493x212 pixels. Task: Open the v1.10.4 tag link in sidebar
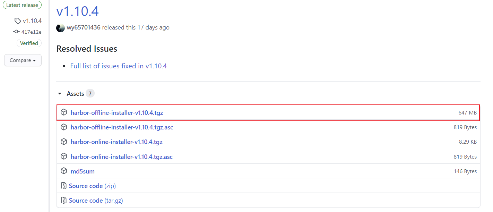32,21
